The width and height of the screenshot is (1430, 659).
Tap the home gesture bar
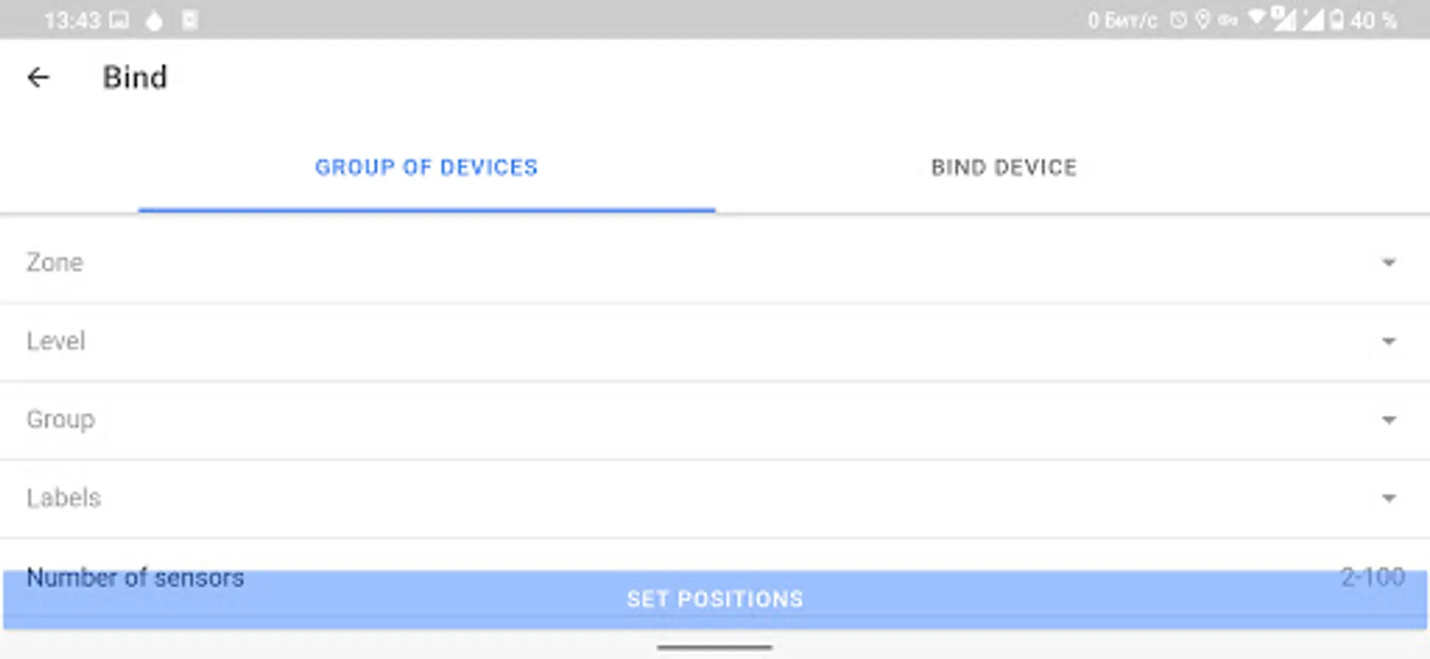[715, 647]
